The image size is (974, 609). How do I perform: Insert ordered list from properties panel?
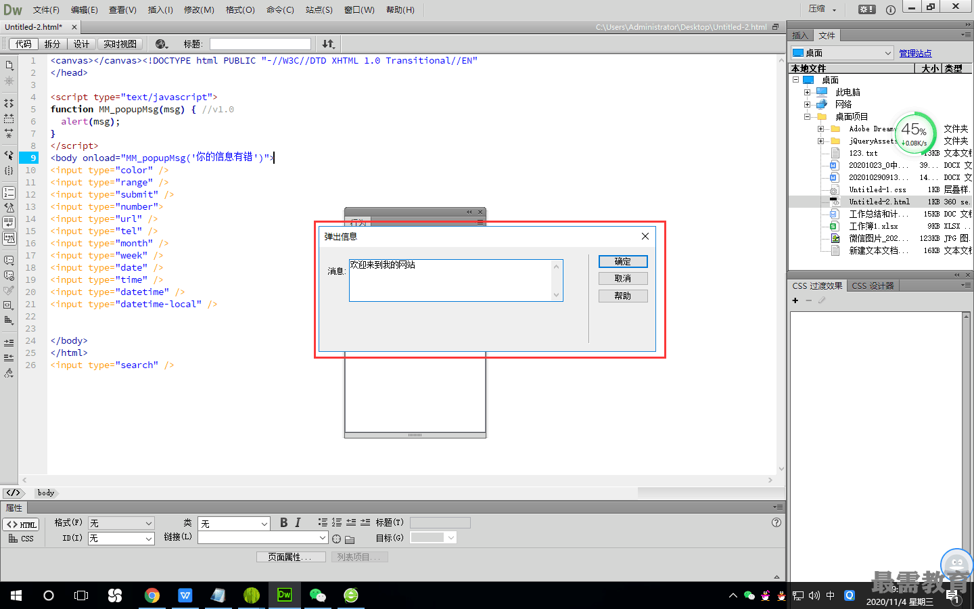(x=337, y=522)
